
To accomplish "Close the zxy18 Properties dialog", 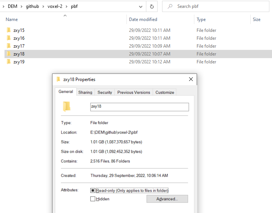I will tap(191, 79).
